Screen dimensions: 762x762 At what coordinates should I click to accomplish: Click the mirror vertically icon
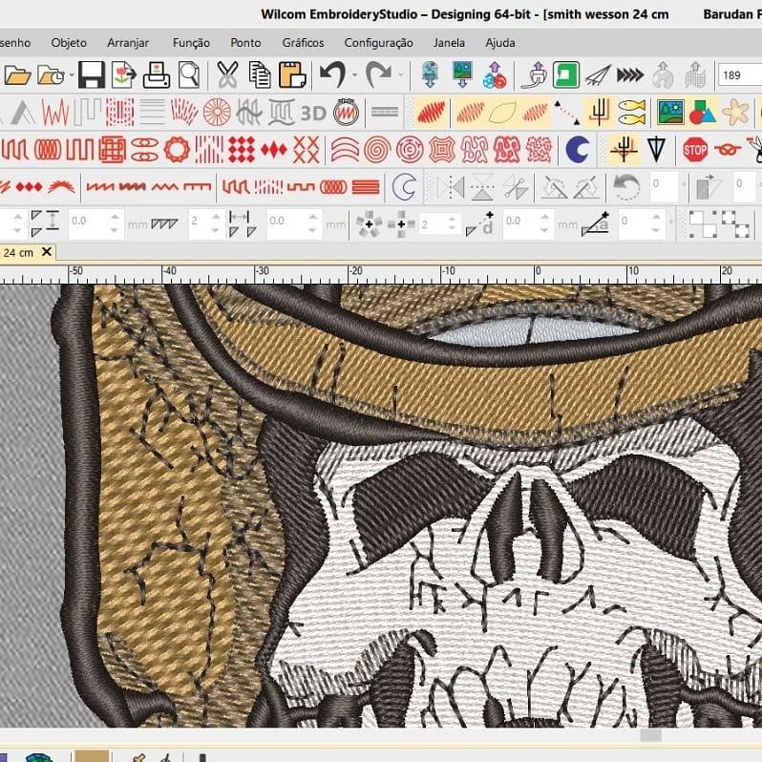click(482, 187)
